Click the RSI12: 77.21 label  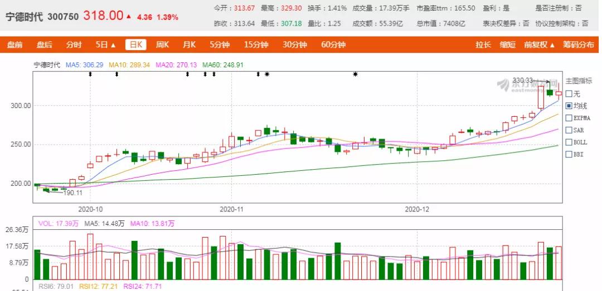tap(98, 286)
